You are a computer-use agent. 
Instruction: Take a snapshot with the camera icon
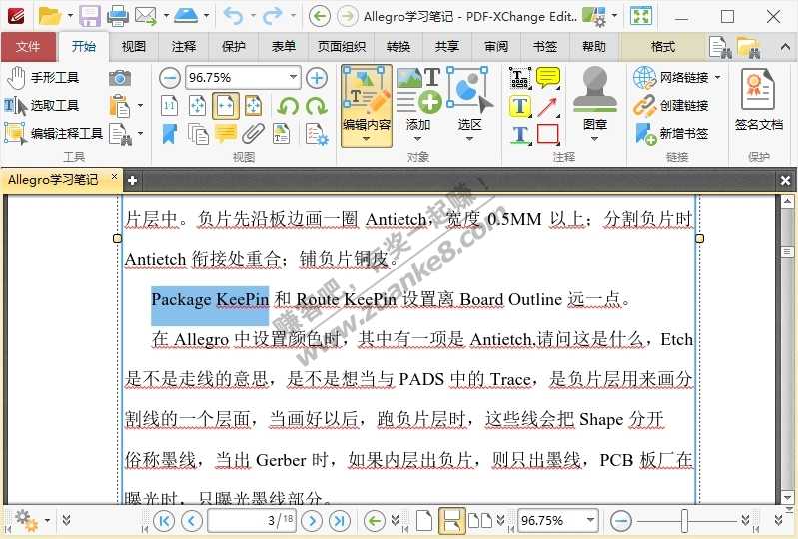tap(120, 78)
